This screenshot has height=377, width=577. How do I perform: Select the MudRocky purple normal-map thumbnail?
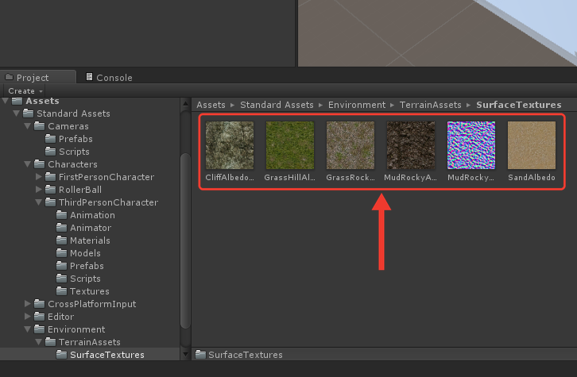click(471, 145)
